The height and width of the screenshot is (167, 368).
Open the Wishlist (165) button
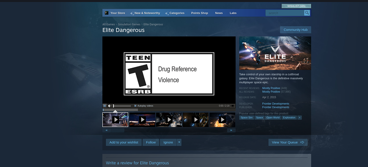click(296, 6)
